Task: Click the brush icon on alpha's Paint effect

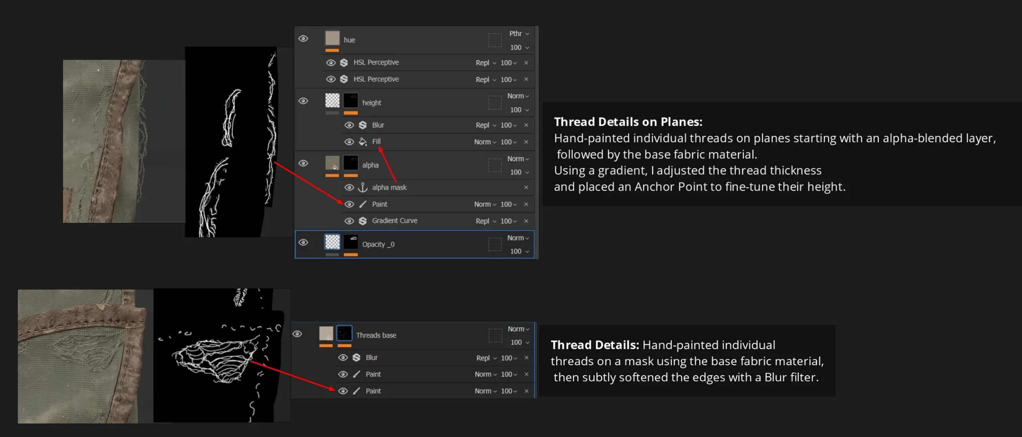Action: click(x=363, y=204)
